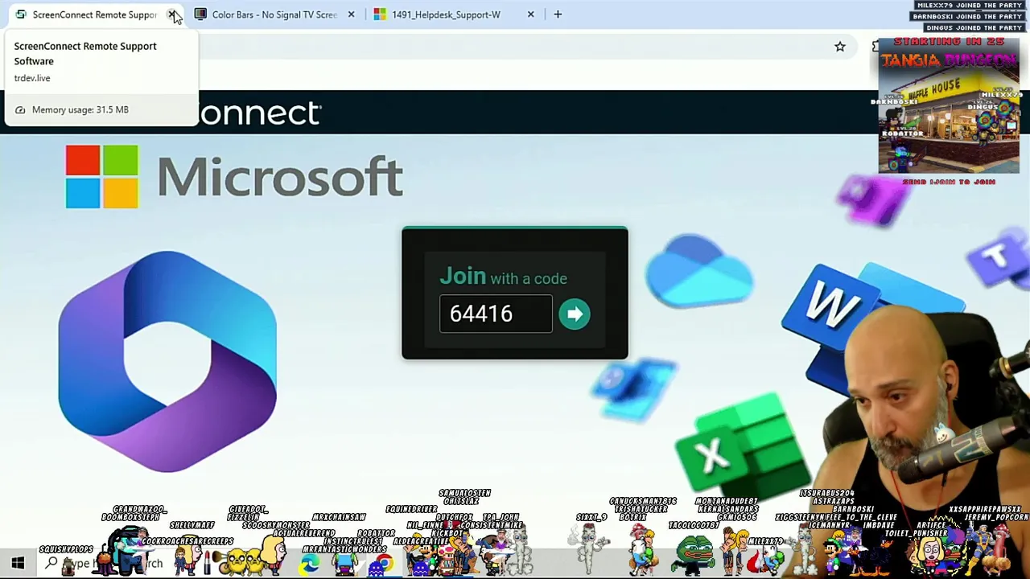
Task: Open Microsoft Edge from the taskbar
Action: (310, 565)
